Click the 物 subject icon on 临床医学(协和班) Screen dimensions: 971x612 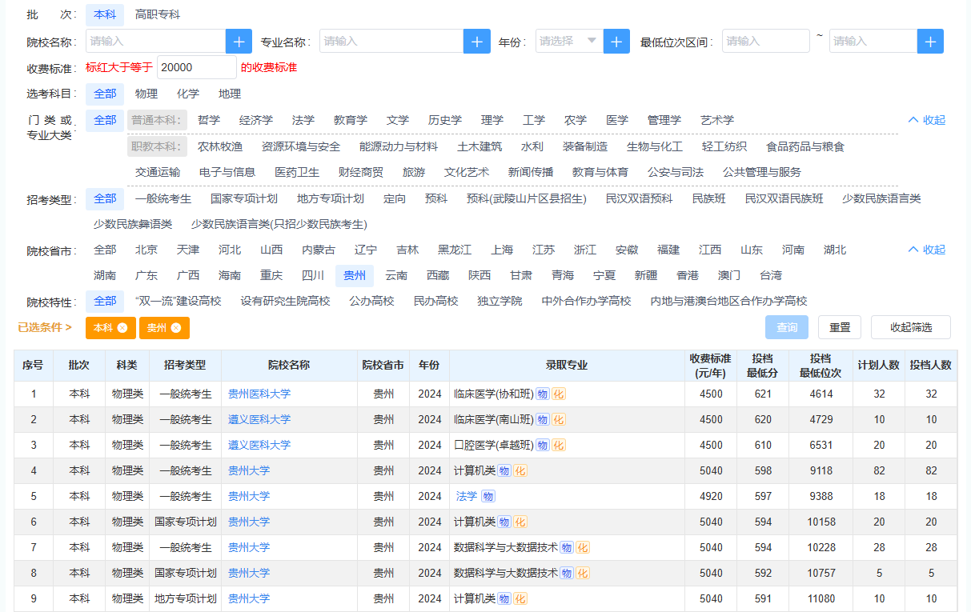click(543, 393)
